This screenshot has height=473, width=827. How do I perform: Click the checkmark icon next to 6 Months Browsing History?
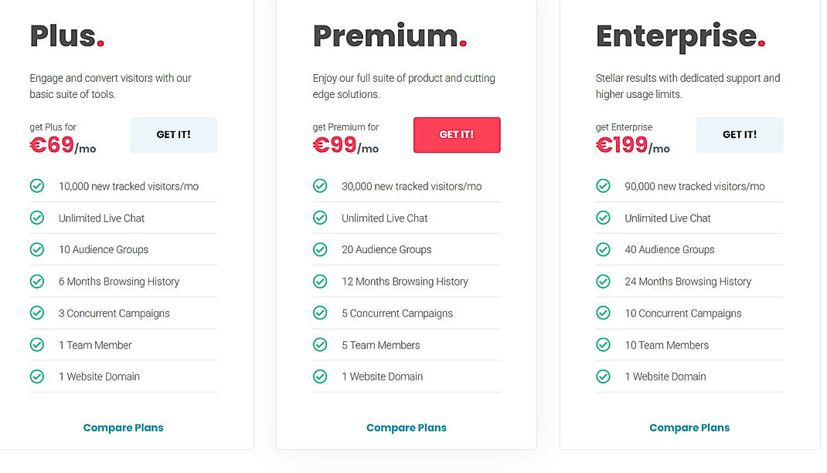[x=37, y=281]
